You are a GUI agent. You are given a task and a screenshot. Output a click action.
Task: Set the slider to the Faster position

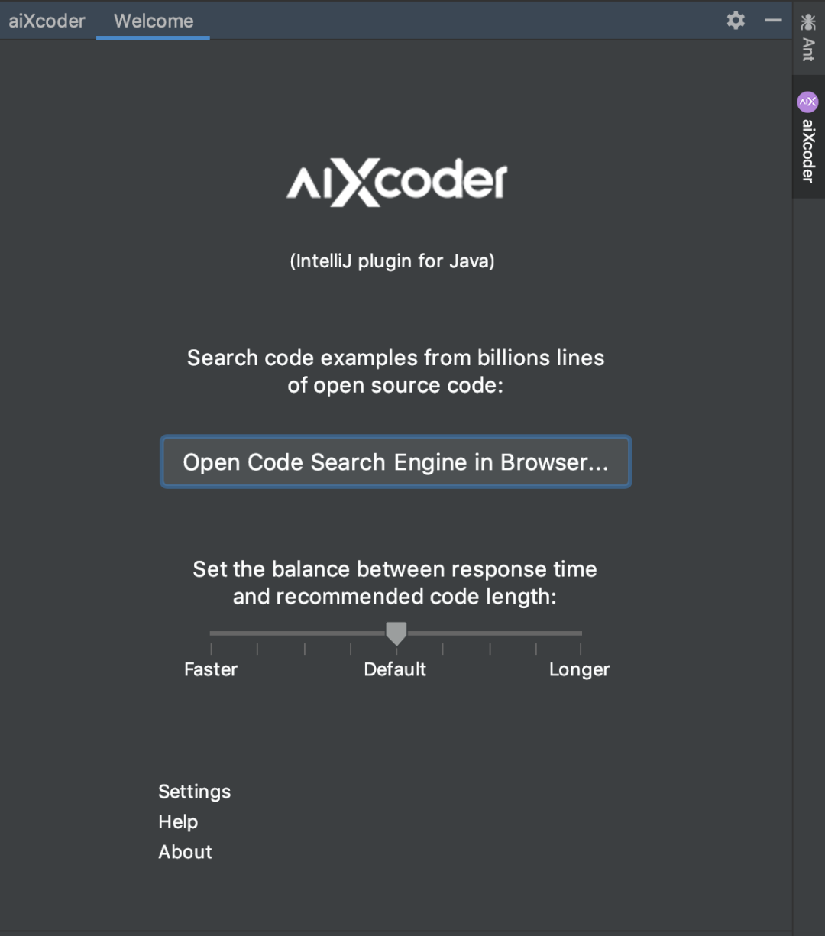click(x=211, y=633)
